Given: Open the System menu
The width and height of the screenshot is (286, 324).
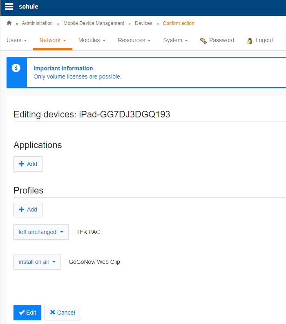Looking at the screenshot, I should tap(175, 40).
